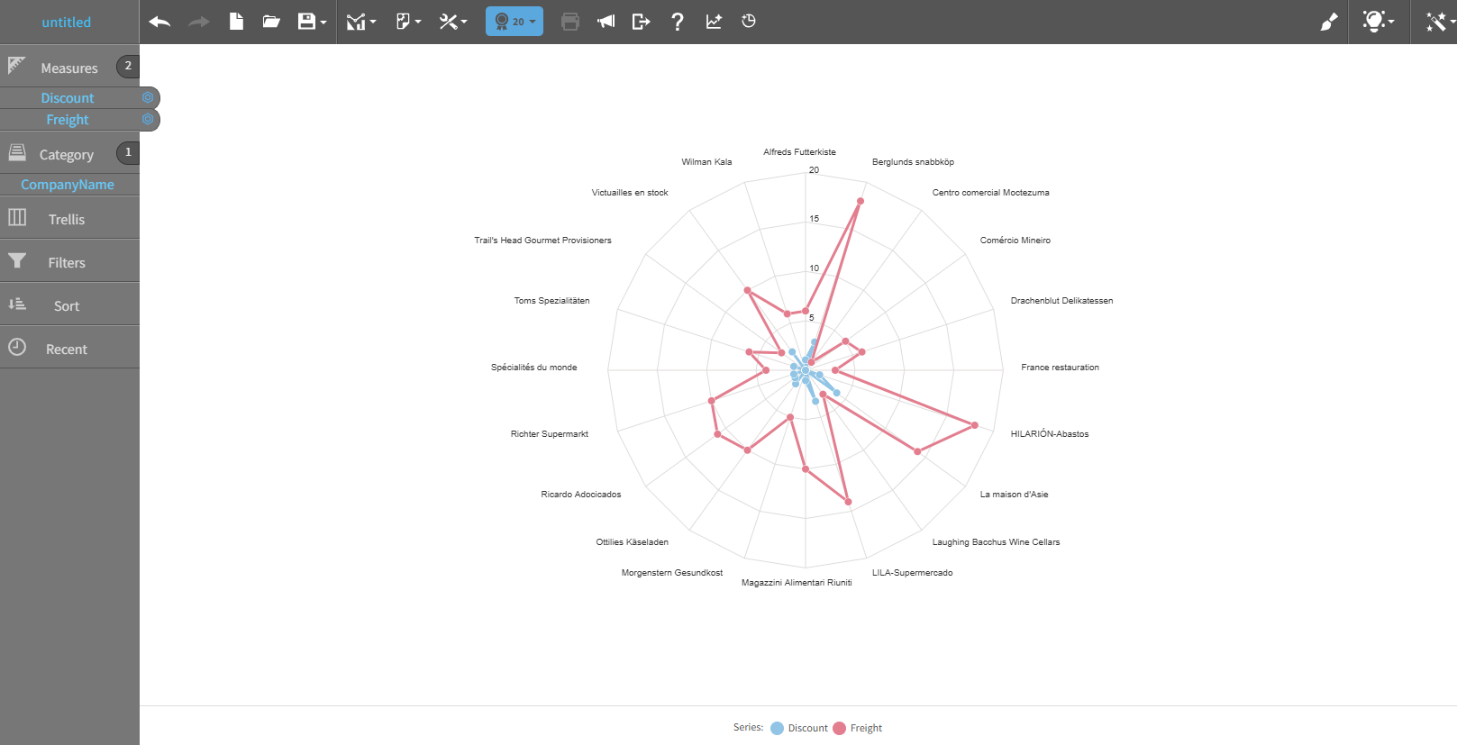The height and width of the screenshot is (745, 1457).
Task: Select the Discount measure
Action: point(68,97)
